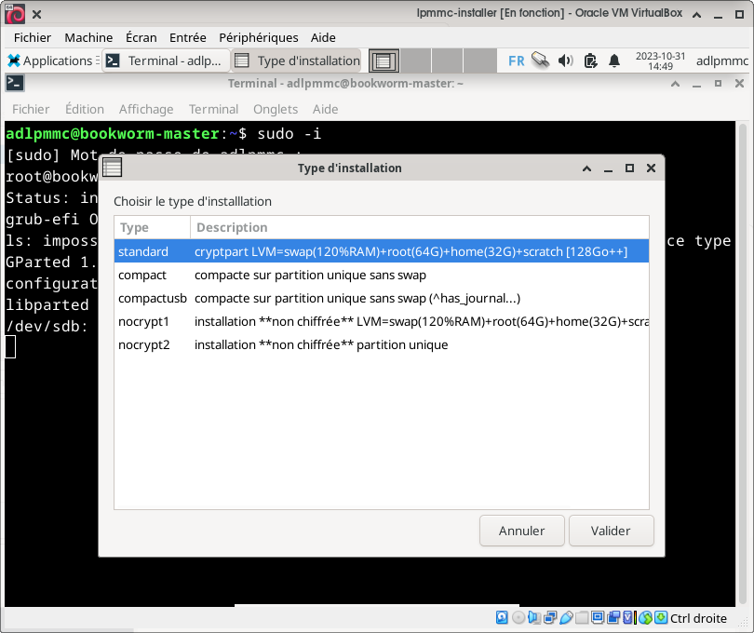Image resolution: width=754 pixels, height=633 pixels.
Task: Open the Périphériques menu in VirtualBox
Action: point(258,37)
